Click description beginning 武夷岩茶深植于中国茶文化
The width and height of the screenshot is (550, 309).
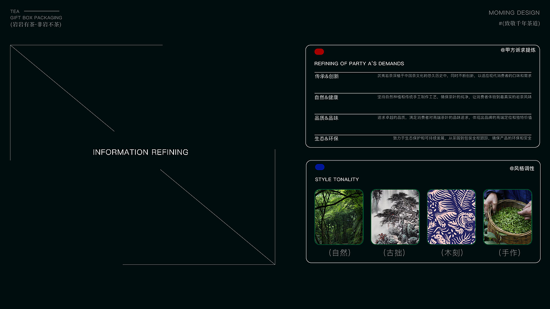point(455,76)
